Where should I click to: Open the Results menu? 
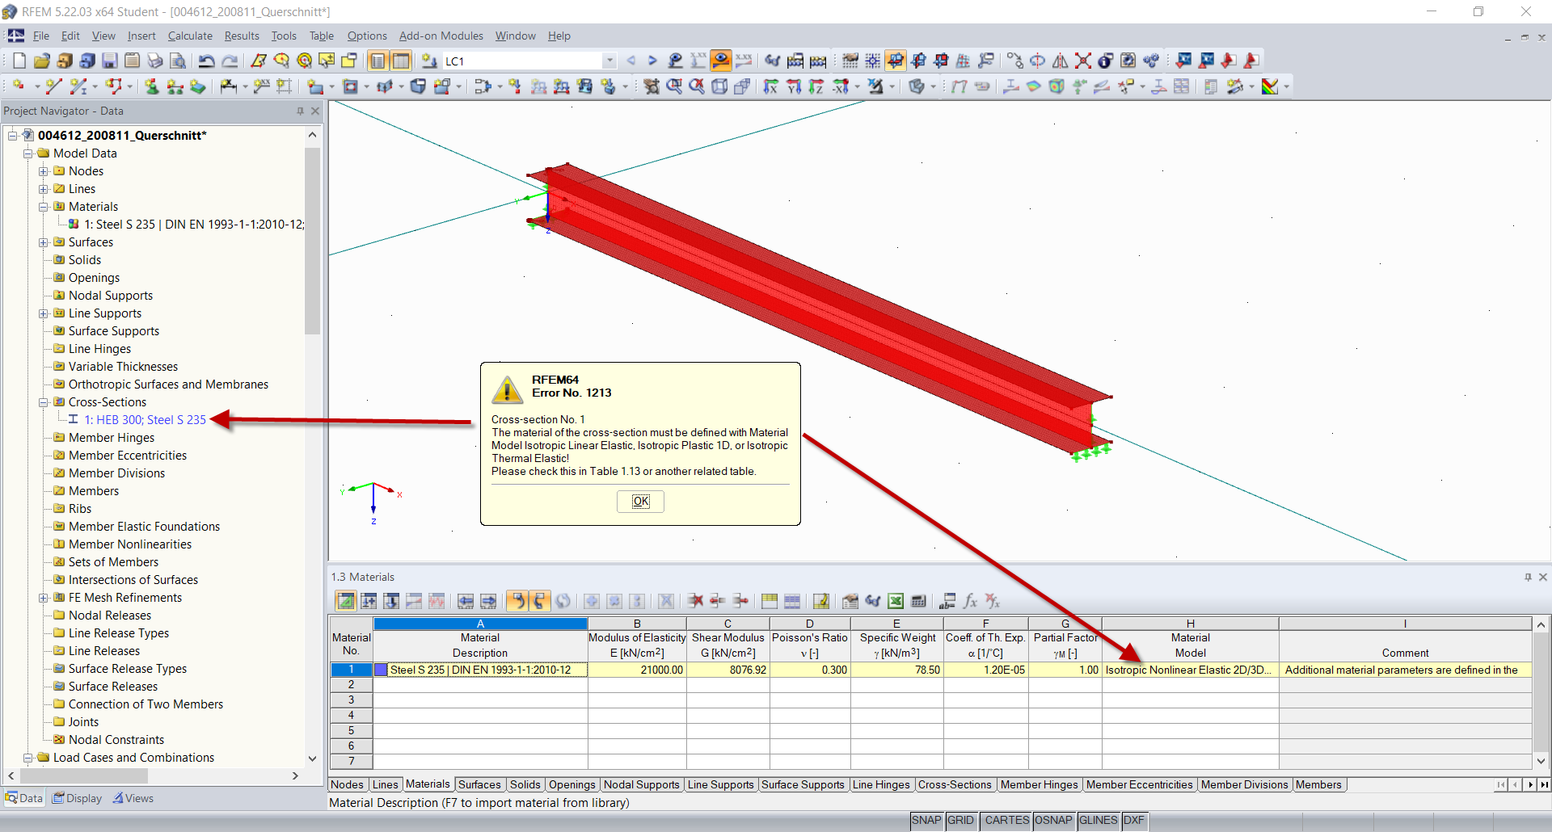coord(242,36)
